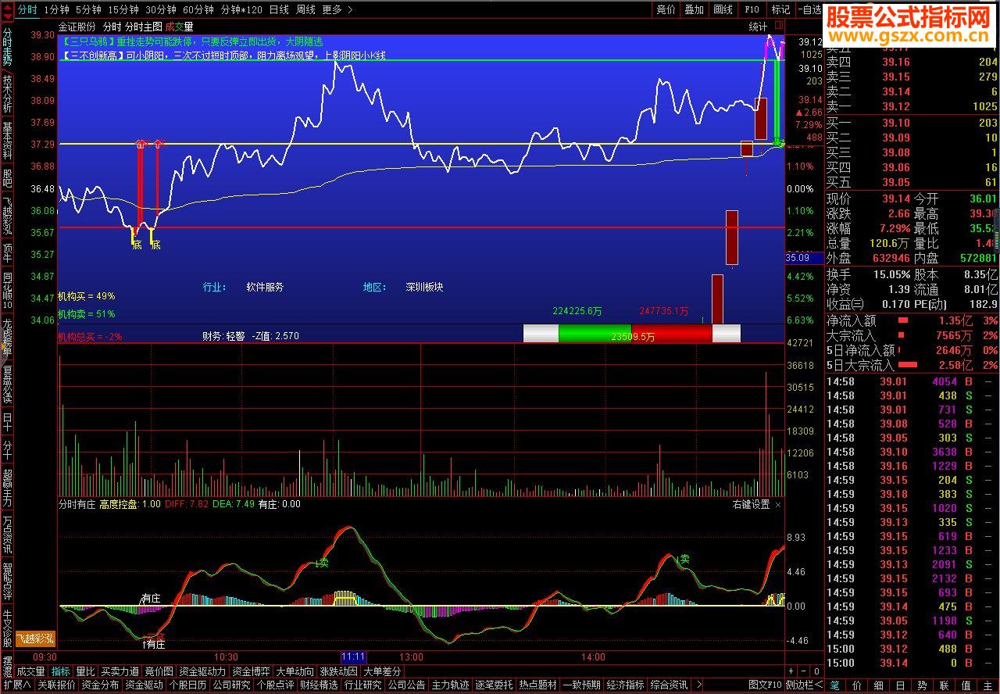1000x694 pixels.
Task: Click the -自选 watchlist button
Action: pos(810,9)
